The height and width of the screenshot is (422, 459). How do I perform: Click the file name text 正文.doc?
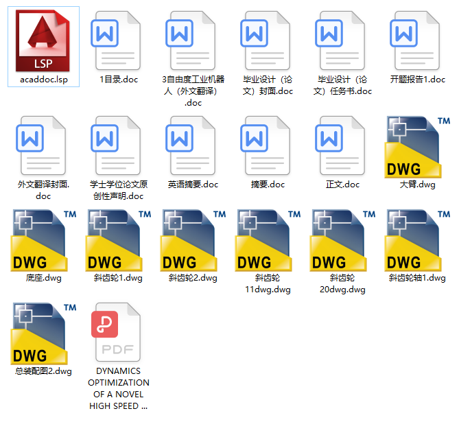coord(342,185)
